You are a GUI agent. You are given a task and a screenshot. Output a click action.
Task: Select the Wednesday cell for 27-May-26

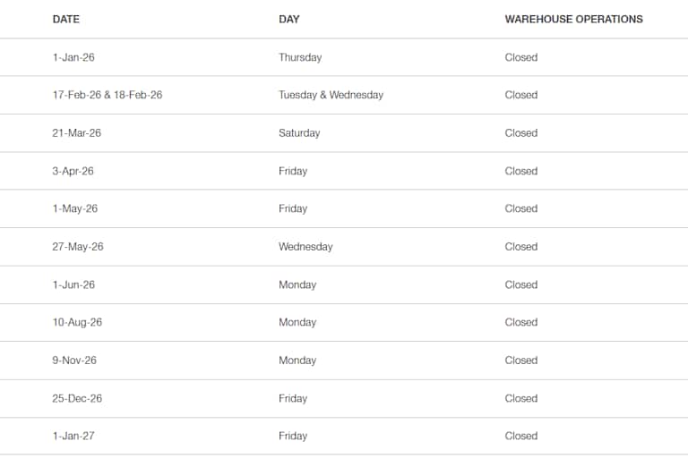(305, 247)
